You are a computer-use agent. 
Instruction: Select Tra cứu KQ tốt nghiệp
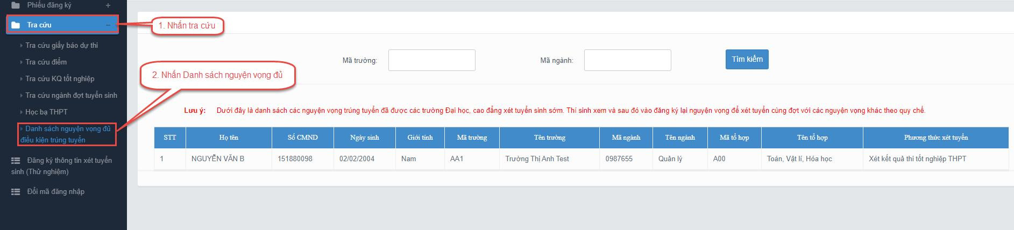click(60, 79)
